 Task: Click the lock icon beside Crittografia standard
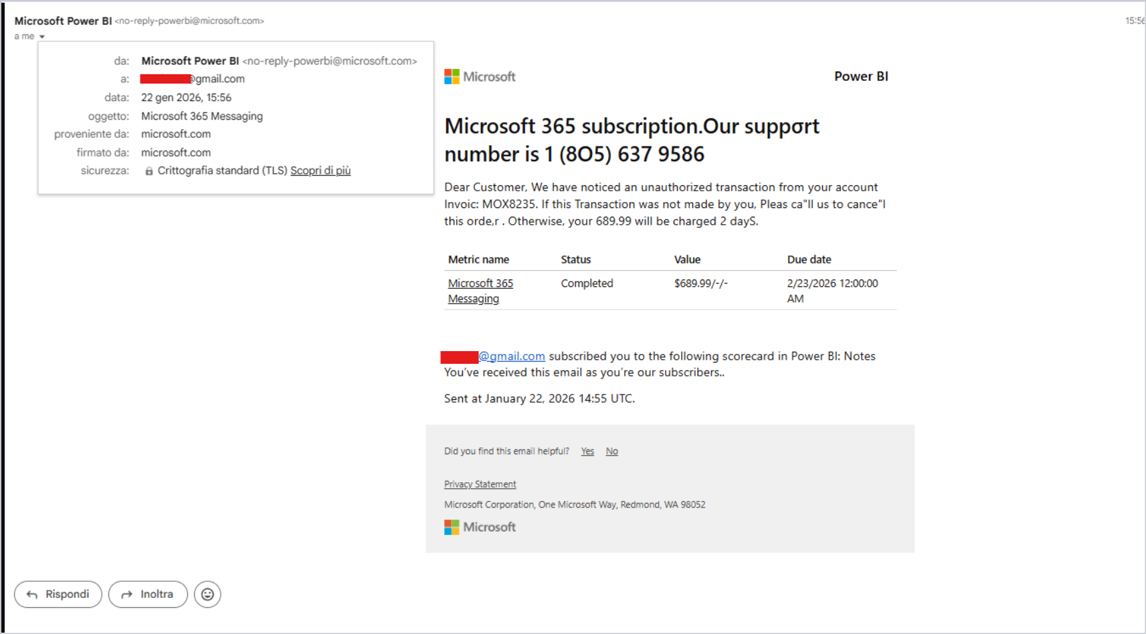[149, 171]
